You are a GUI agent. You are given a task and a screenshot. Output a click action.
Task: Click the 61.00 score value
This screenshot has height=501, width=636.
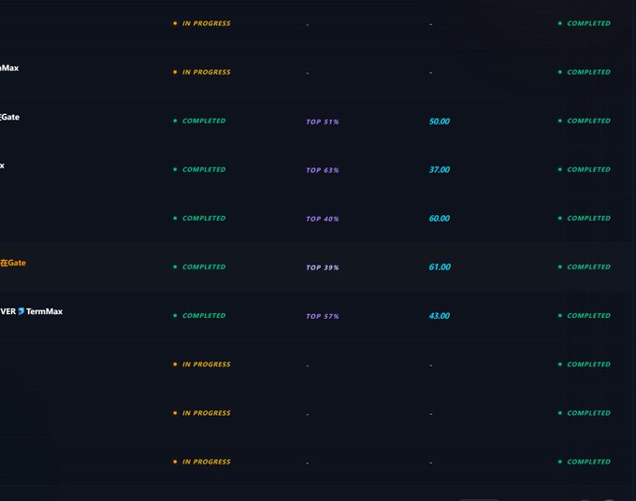[x=440, y=267]
